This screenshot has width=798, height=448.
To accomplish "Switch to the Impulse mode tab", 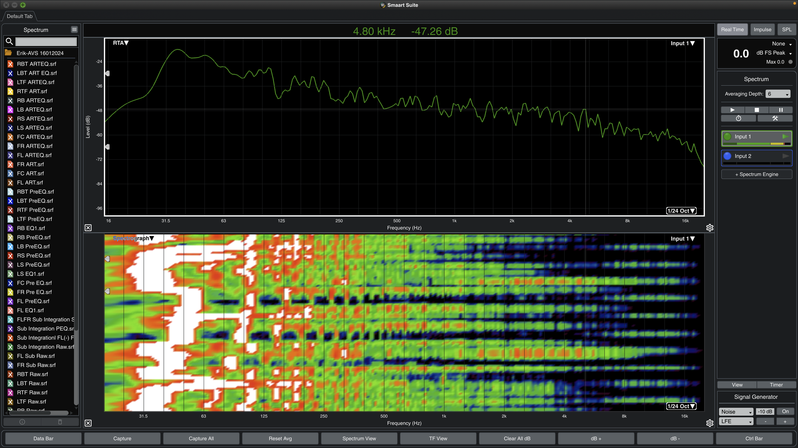I will 762,29.
